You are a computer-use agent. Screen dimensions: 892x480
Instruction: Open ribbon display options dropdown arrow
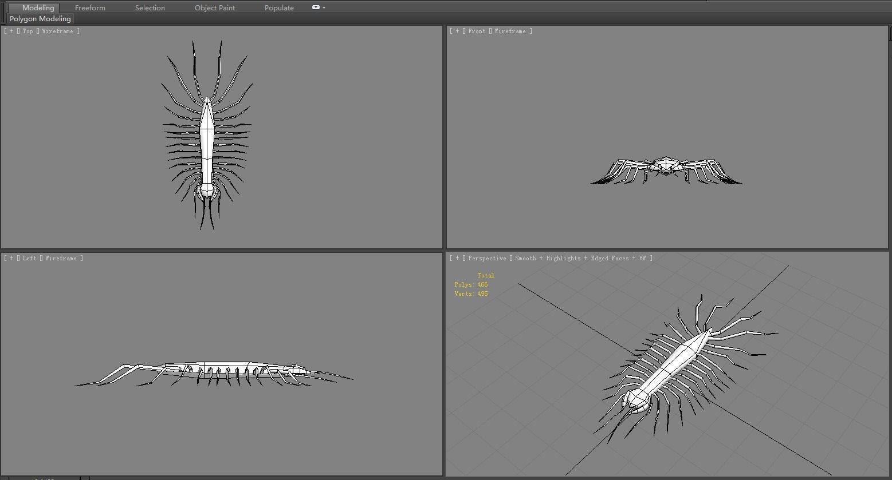[x=324, y=7]
